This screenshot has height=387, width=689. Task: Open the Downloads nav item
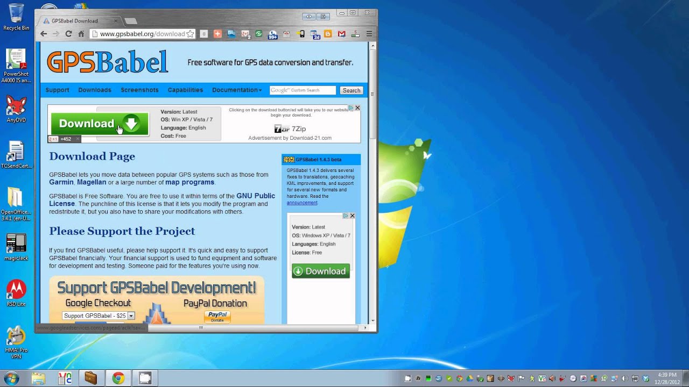95,90
